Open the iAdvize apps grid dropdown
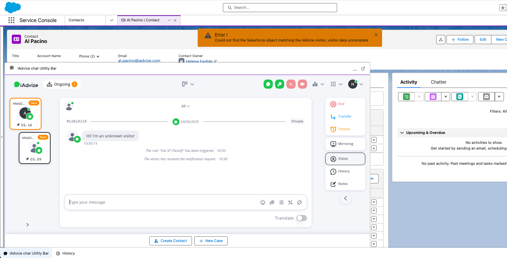 click(337, 84)
